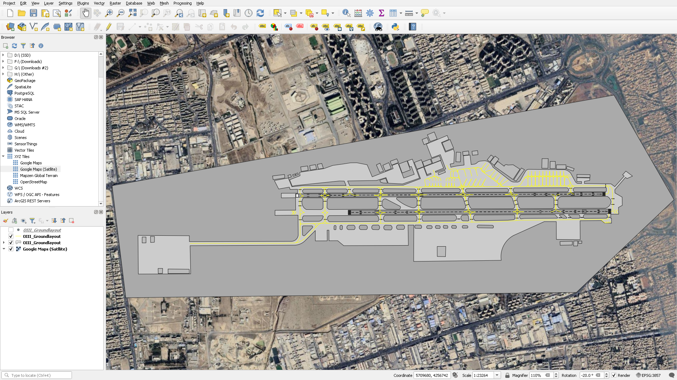677x380 pixels.
Task: Click the Browser panel scroll down arrow
Action: [101, 203]
